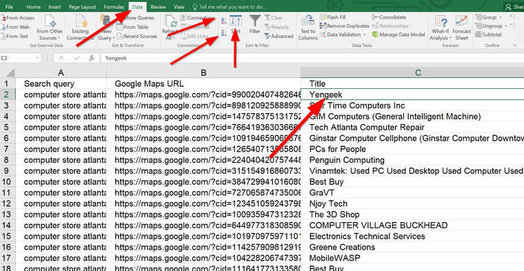
Task: Select the 'PCs for People' cell
Action: coord(412,149)
